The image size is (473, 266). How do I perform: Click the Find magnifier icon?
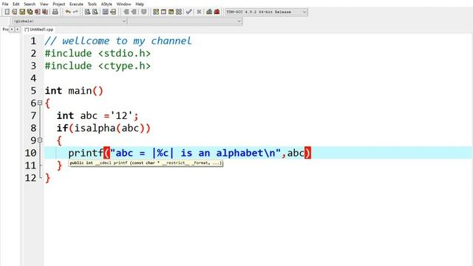click(87, 12)
